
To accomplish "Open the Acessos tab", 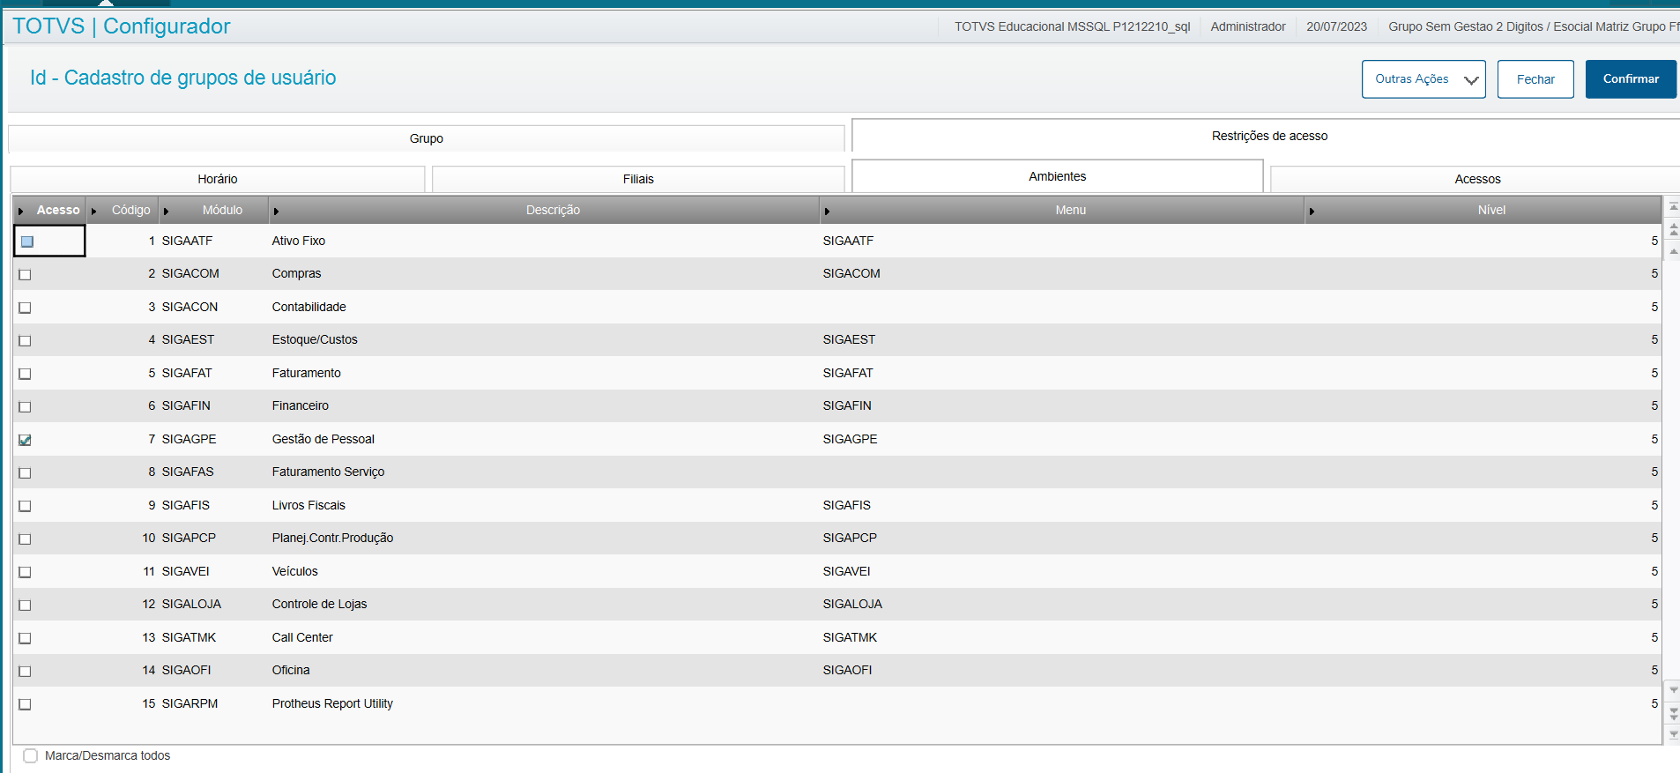I will [x=1477, y=179].
